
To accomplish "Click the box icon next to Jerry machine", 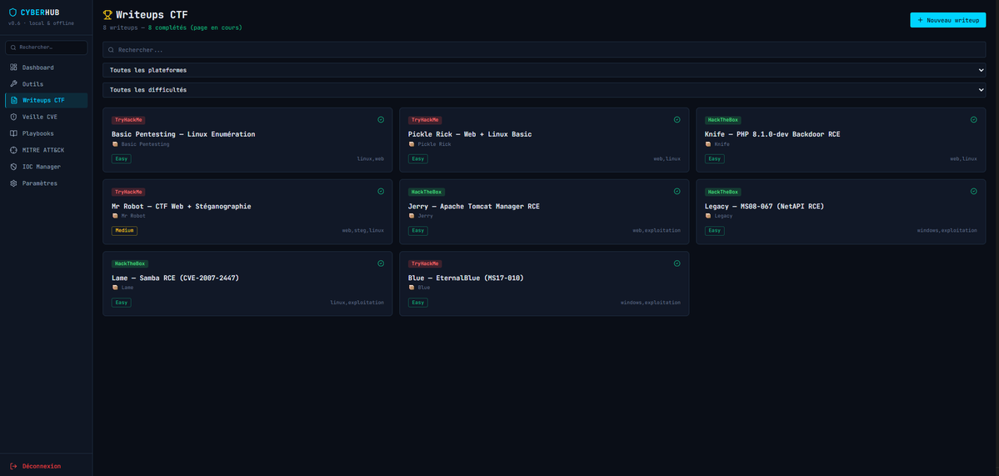I will click(412, 216).
